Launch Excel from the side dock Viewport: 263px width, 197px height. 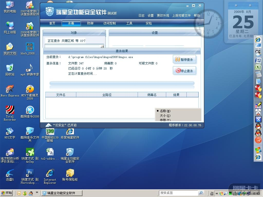tap(258, 67)
